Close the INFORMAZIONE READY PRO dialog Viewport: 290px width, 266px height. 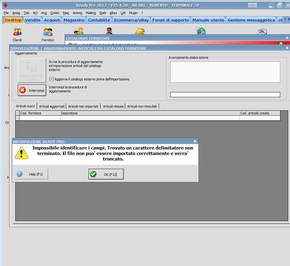pos(195,141)
